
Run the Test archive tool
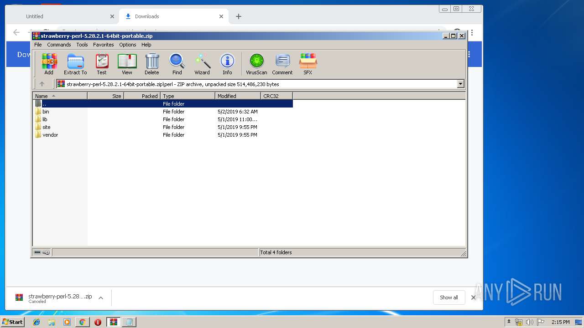tap(102, 64)
